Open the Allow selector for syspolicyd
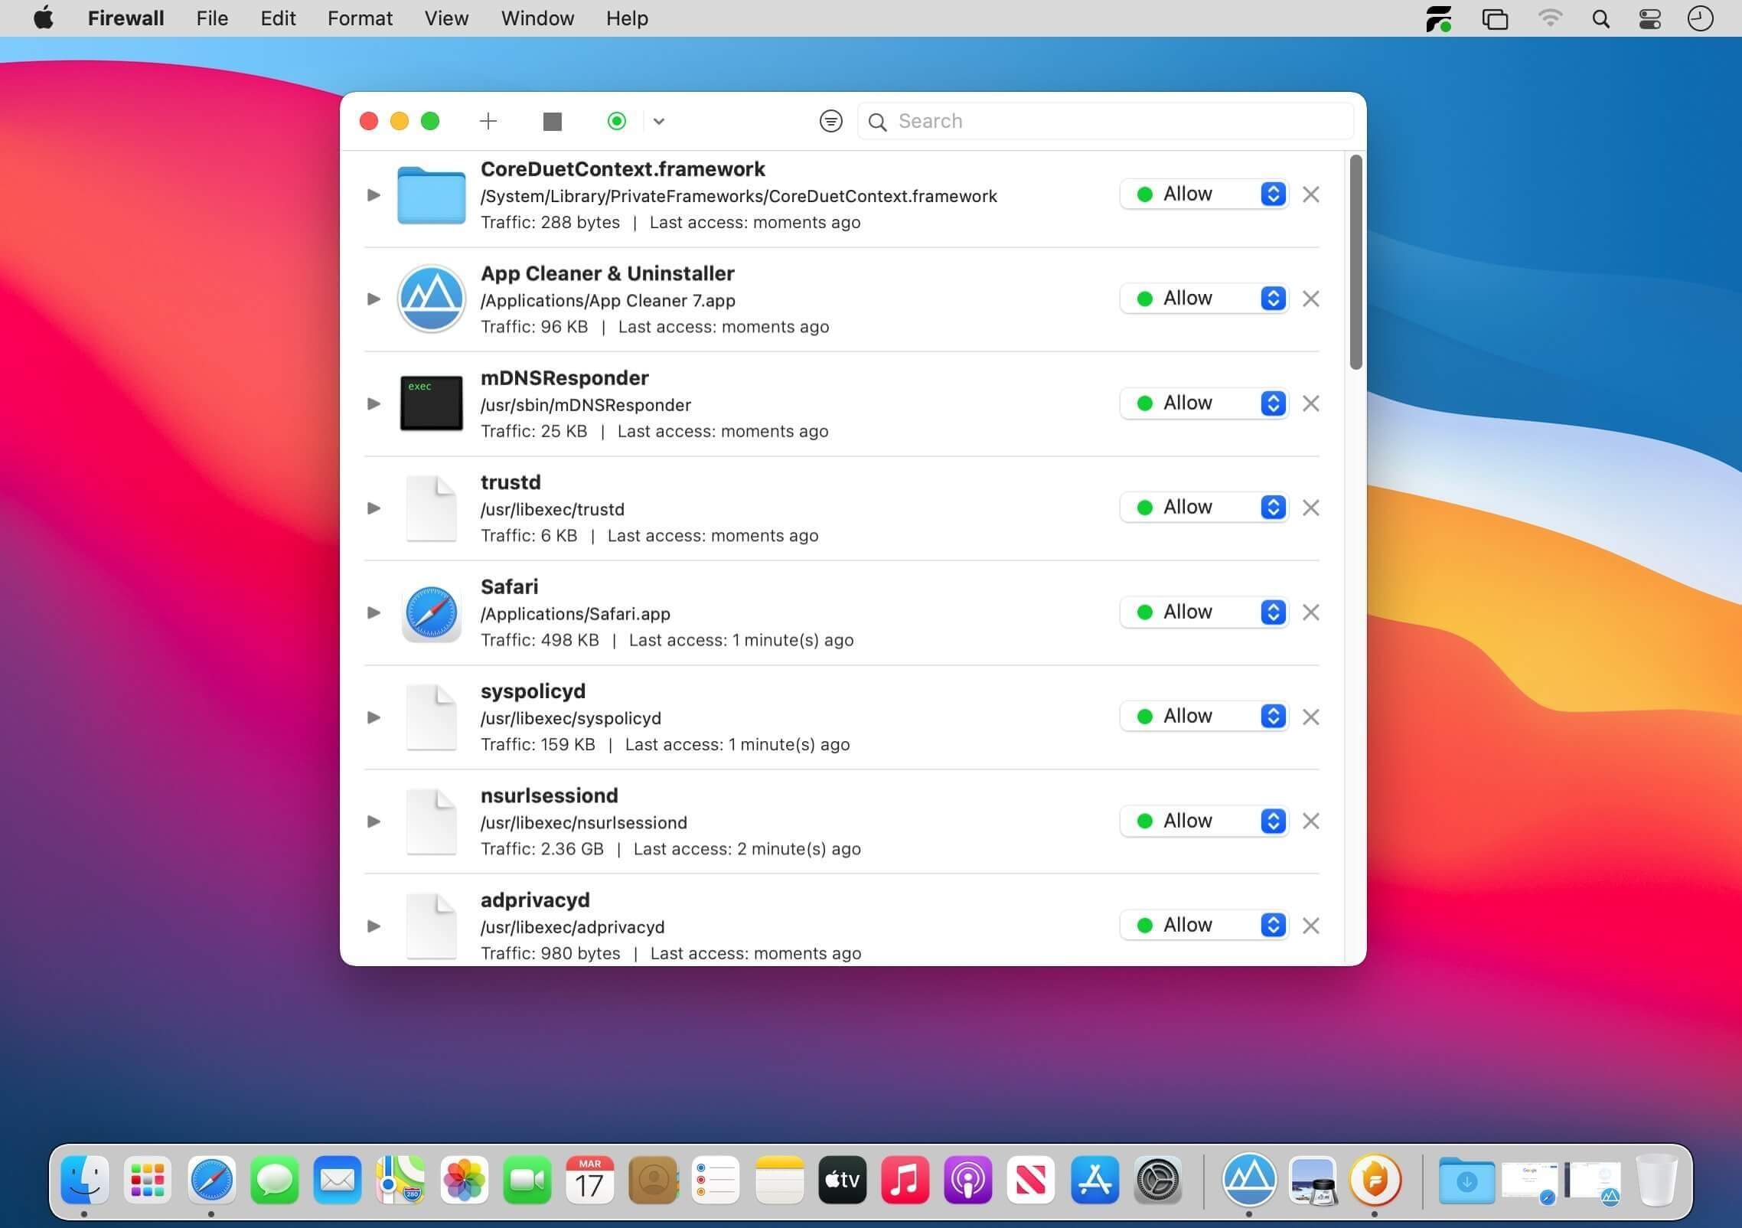1742x1228 pixels. tap(1203, 717)
